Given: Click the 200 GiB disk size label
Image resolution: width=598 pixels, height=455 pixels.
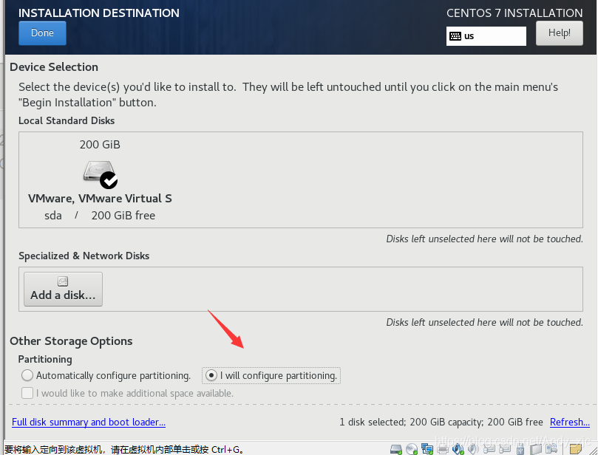Looking at the screenshot, I should 100,145.
